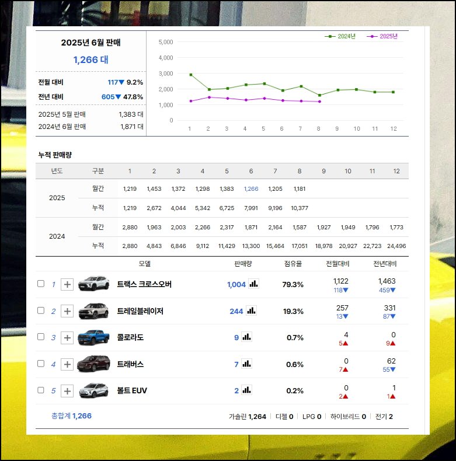This screenshot has height=461, width=456.
Task: Click the 전년대비 column header
Action: pyautogui.click(x=385, y=264)
